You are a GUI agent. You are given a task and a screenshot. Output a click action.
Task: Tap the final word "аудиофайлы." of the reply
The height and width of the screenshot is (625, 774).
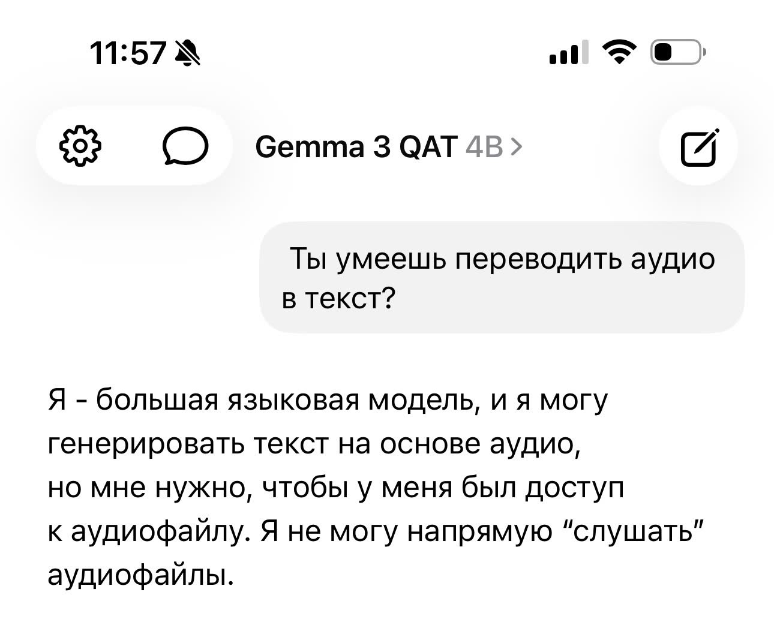(x=139, y=575)
